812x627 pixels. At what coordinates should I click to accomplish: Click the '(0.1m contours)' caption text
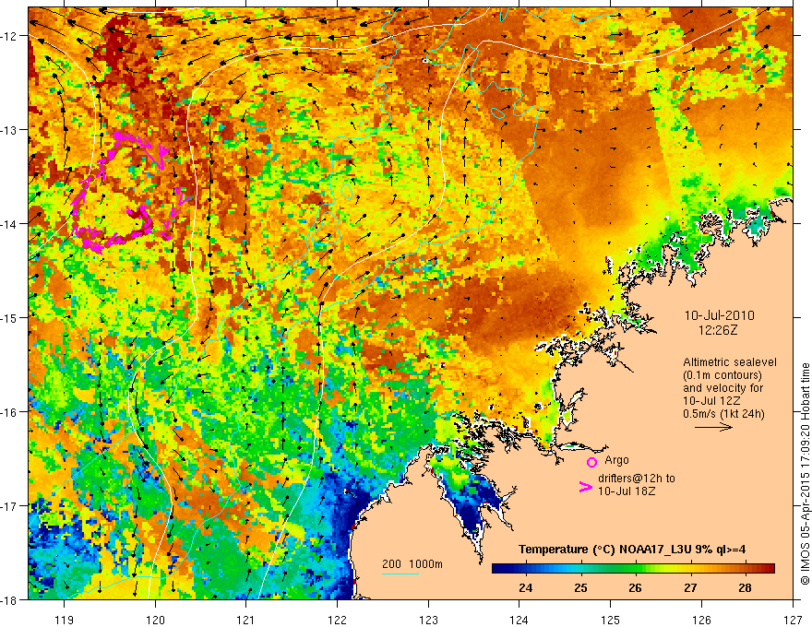click(x=722, y=375)
